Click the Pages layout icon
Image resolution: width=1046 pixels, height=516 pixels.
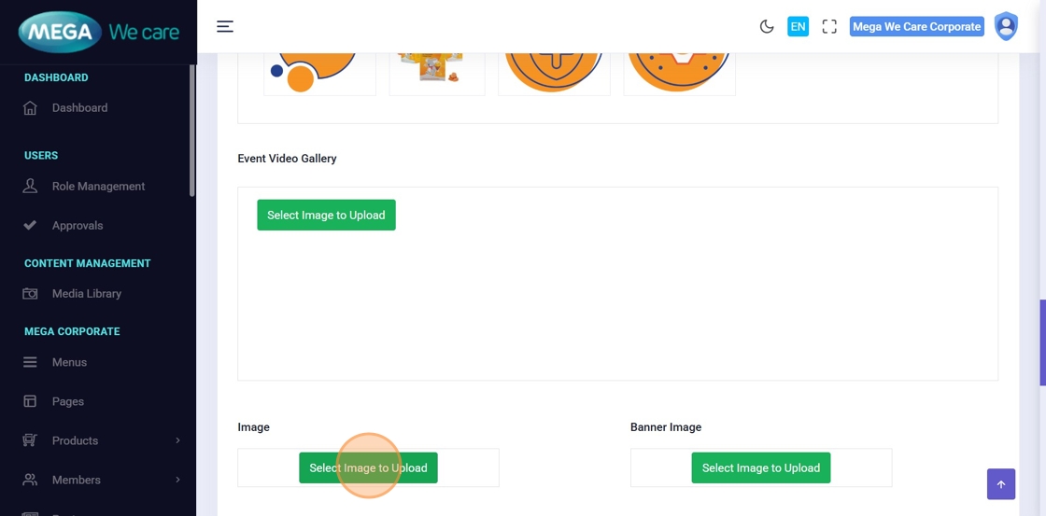(30, 401)
